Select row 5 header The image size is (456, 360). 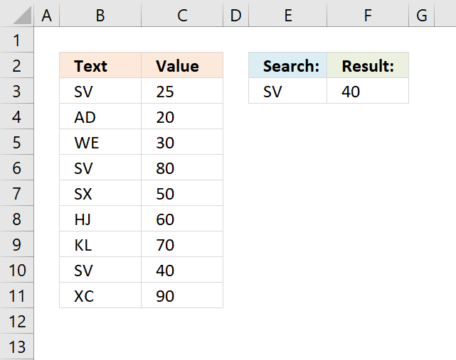click(17, 142)
